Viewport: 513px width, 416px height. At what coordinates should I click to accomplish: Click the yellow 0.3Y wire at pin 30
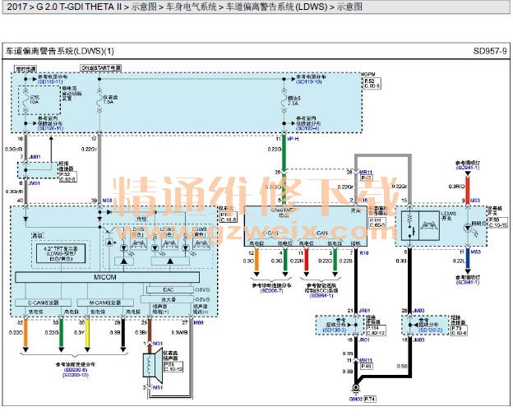[87, 333]
